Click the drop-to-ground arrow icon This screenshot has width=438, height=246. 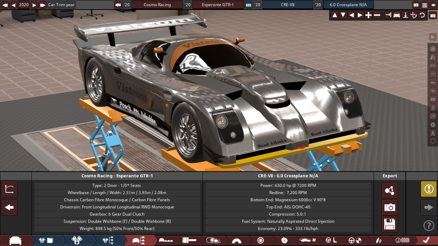tap(405, 15)
